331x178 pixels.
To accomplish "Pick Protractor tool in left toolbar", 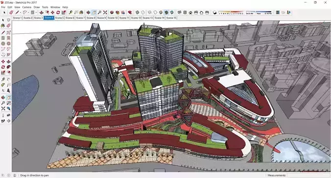I will (x=3, y=85).
